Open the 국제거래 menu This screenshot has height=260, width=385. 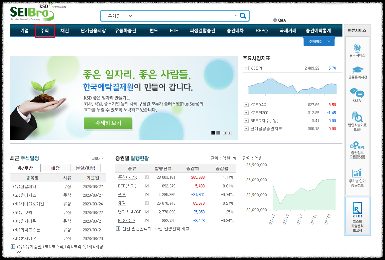(288, 31)
